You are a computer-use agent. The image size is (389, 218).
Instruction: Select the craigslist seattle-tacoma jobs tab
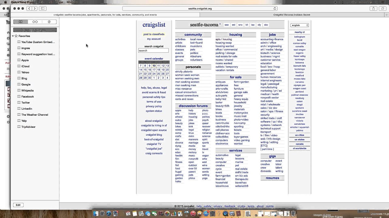click(x=105, y=15)
